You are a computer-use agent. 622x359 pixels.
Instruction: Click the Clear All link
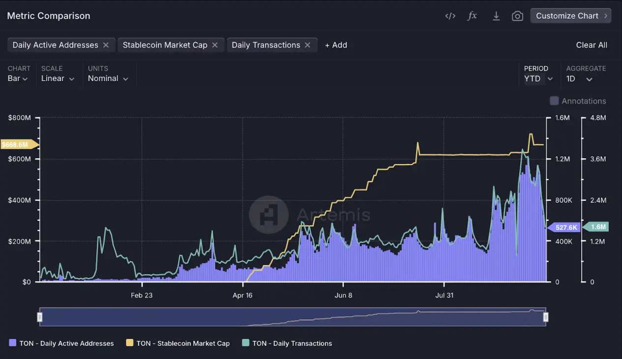(592, 45)
